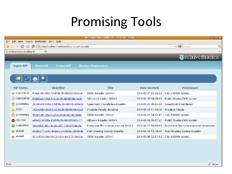
Task: Open identifier link for Franklin Family donation
Action: (x=58, y=110)
